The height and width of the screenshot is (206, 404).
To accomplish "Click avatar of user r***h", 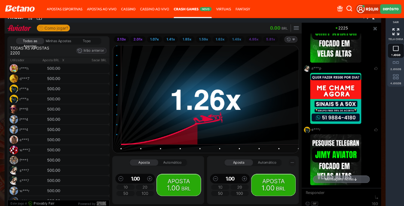I will (x=14, y=68).
